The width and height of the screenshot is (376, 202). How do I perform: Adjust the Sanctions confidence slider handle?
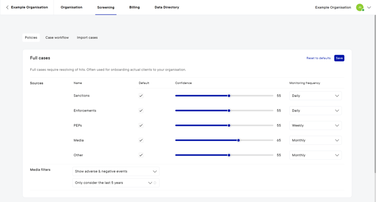(x=229, y=96)
